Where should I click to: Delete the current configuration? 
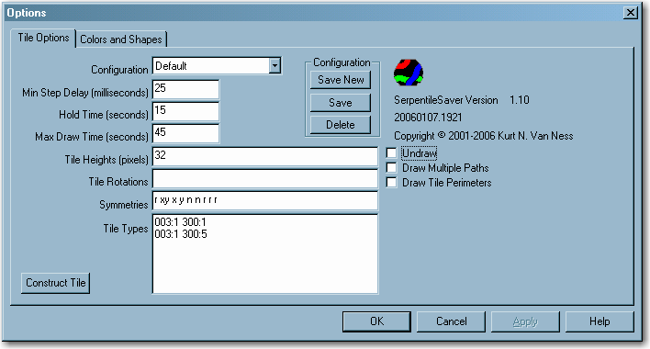click(x=341, y=125)
